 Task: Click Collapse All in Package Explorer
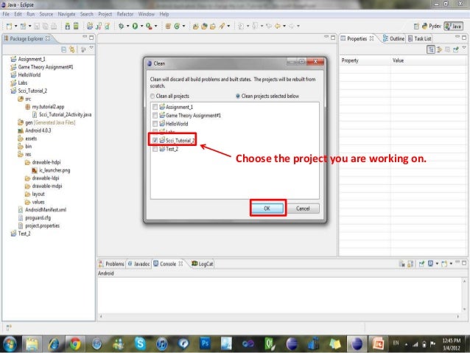click(x=63, y=49)
